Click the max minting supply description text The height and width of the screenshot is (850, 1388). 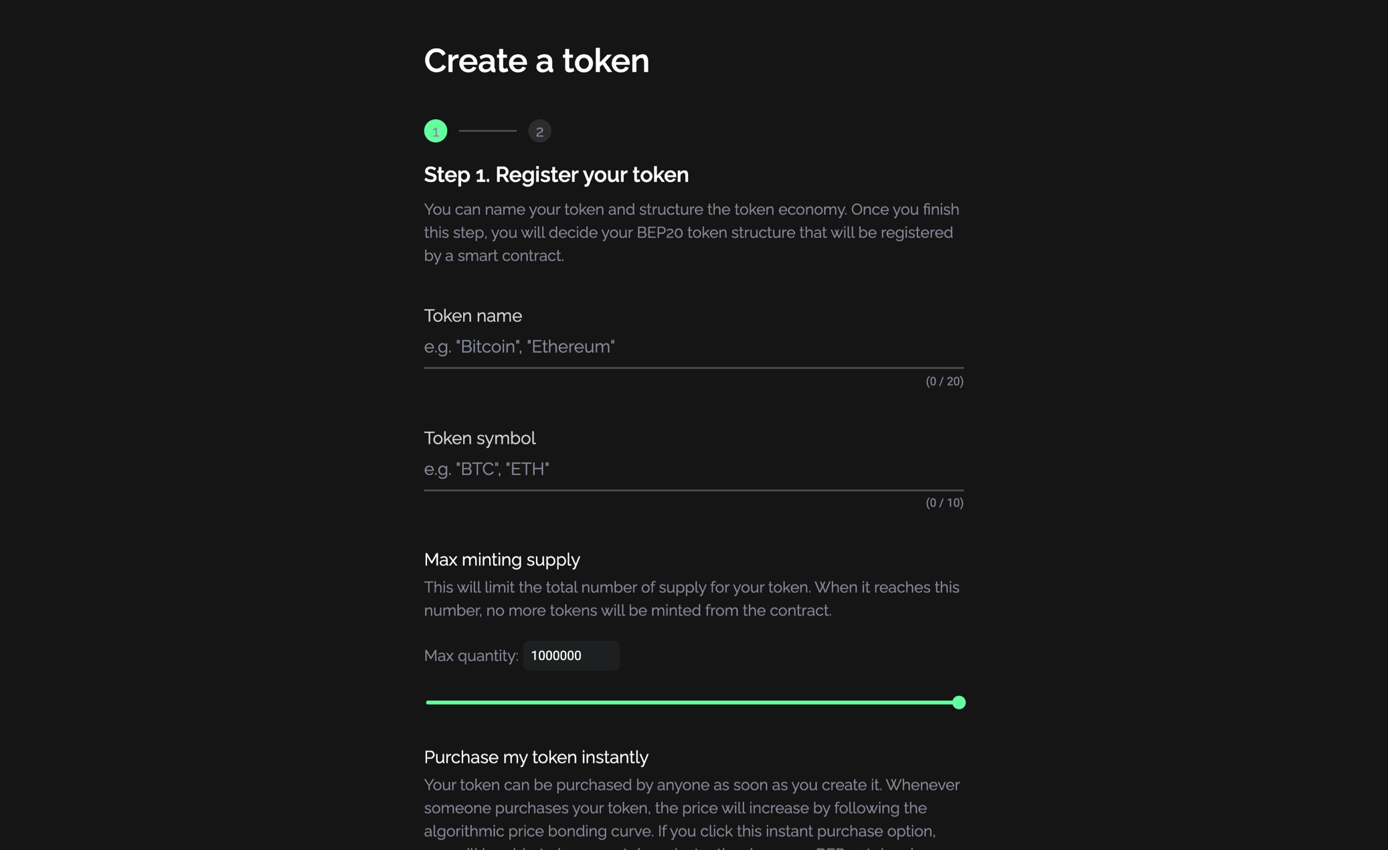(691, 599)
